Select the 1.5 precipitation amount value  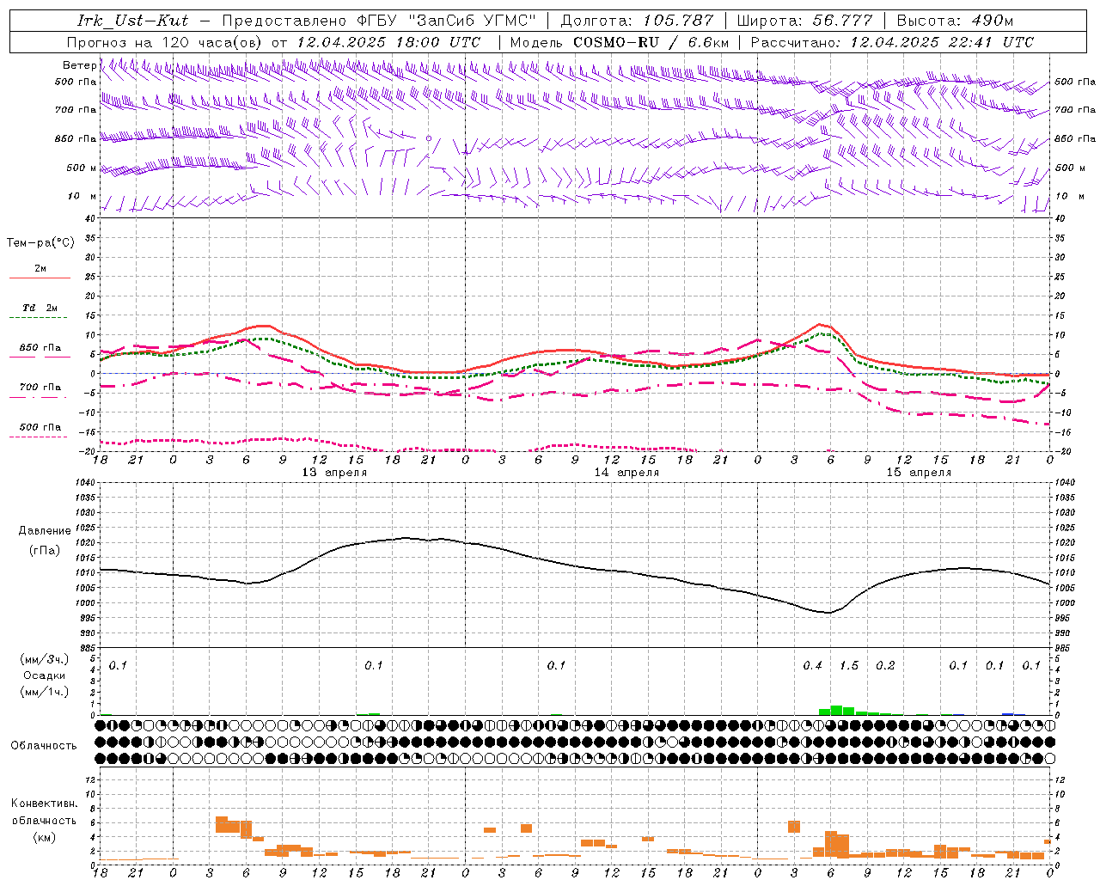click(x=849, y=666)
